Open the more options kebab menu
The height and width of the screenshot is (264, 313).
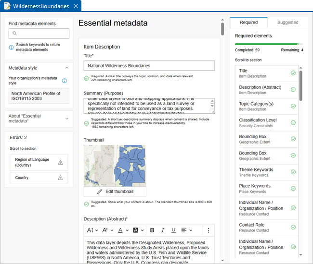(x=208, y=230)
